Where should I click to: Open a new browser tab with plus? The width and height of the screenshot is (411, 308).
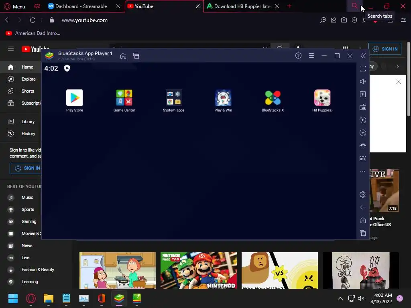tap(289, 6)
